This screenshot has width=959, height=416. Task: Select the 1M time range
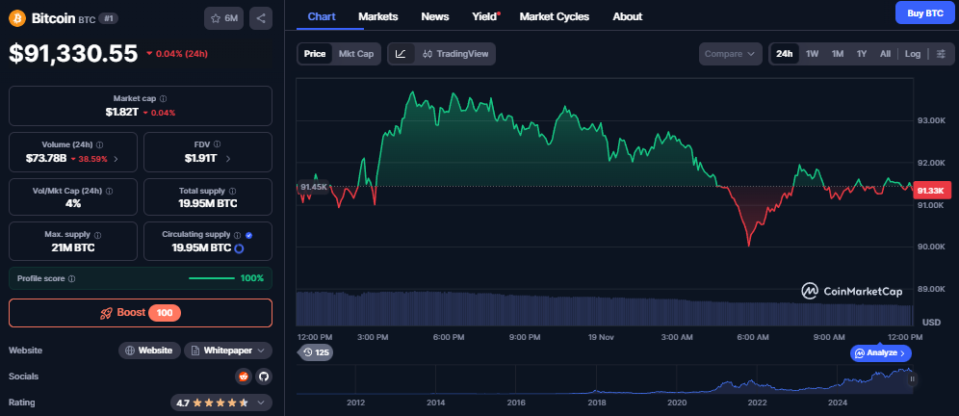pyautogui.click(x=838, y=54)
